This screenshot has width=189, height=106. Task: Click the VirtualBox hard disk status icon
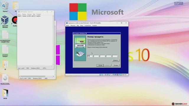(x=100, y=74)
